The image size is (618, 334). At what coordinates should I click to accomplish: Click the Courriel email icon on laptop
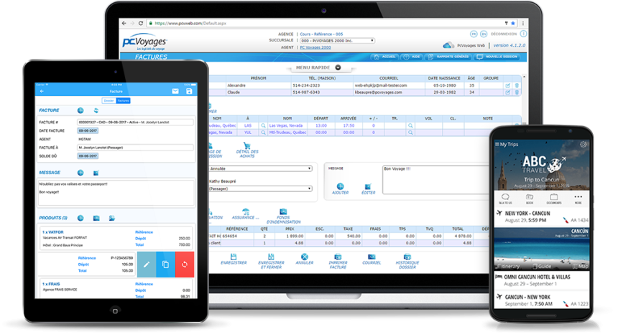point(371,257)
